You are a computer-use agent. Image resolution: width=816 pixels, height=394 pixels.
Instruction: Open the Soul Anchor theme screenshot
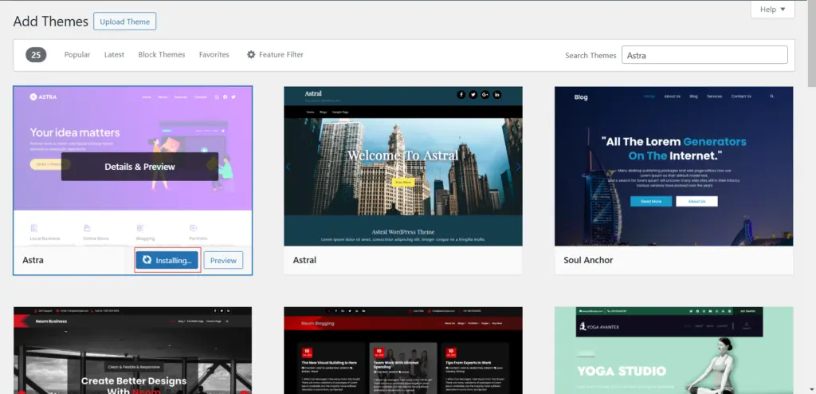(x=674, y=166)
